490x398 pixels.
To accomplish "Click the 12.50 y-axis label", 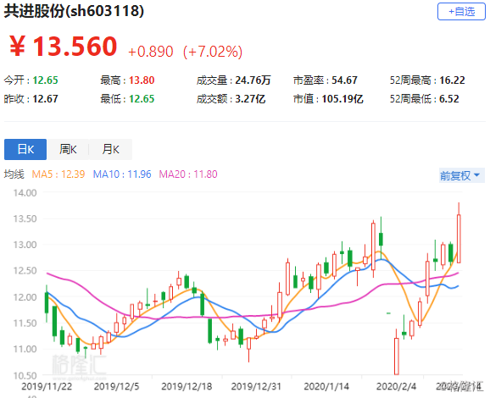I will 25,271.
